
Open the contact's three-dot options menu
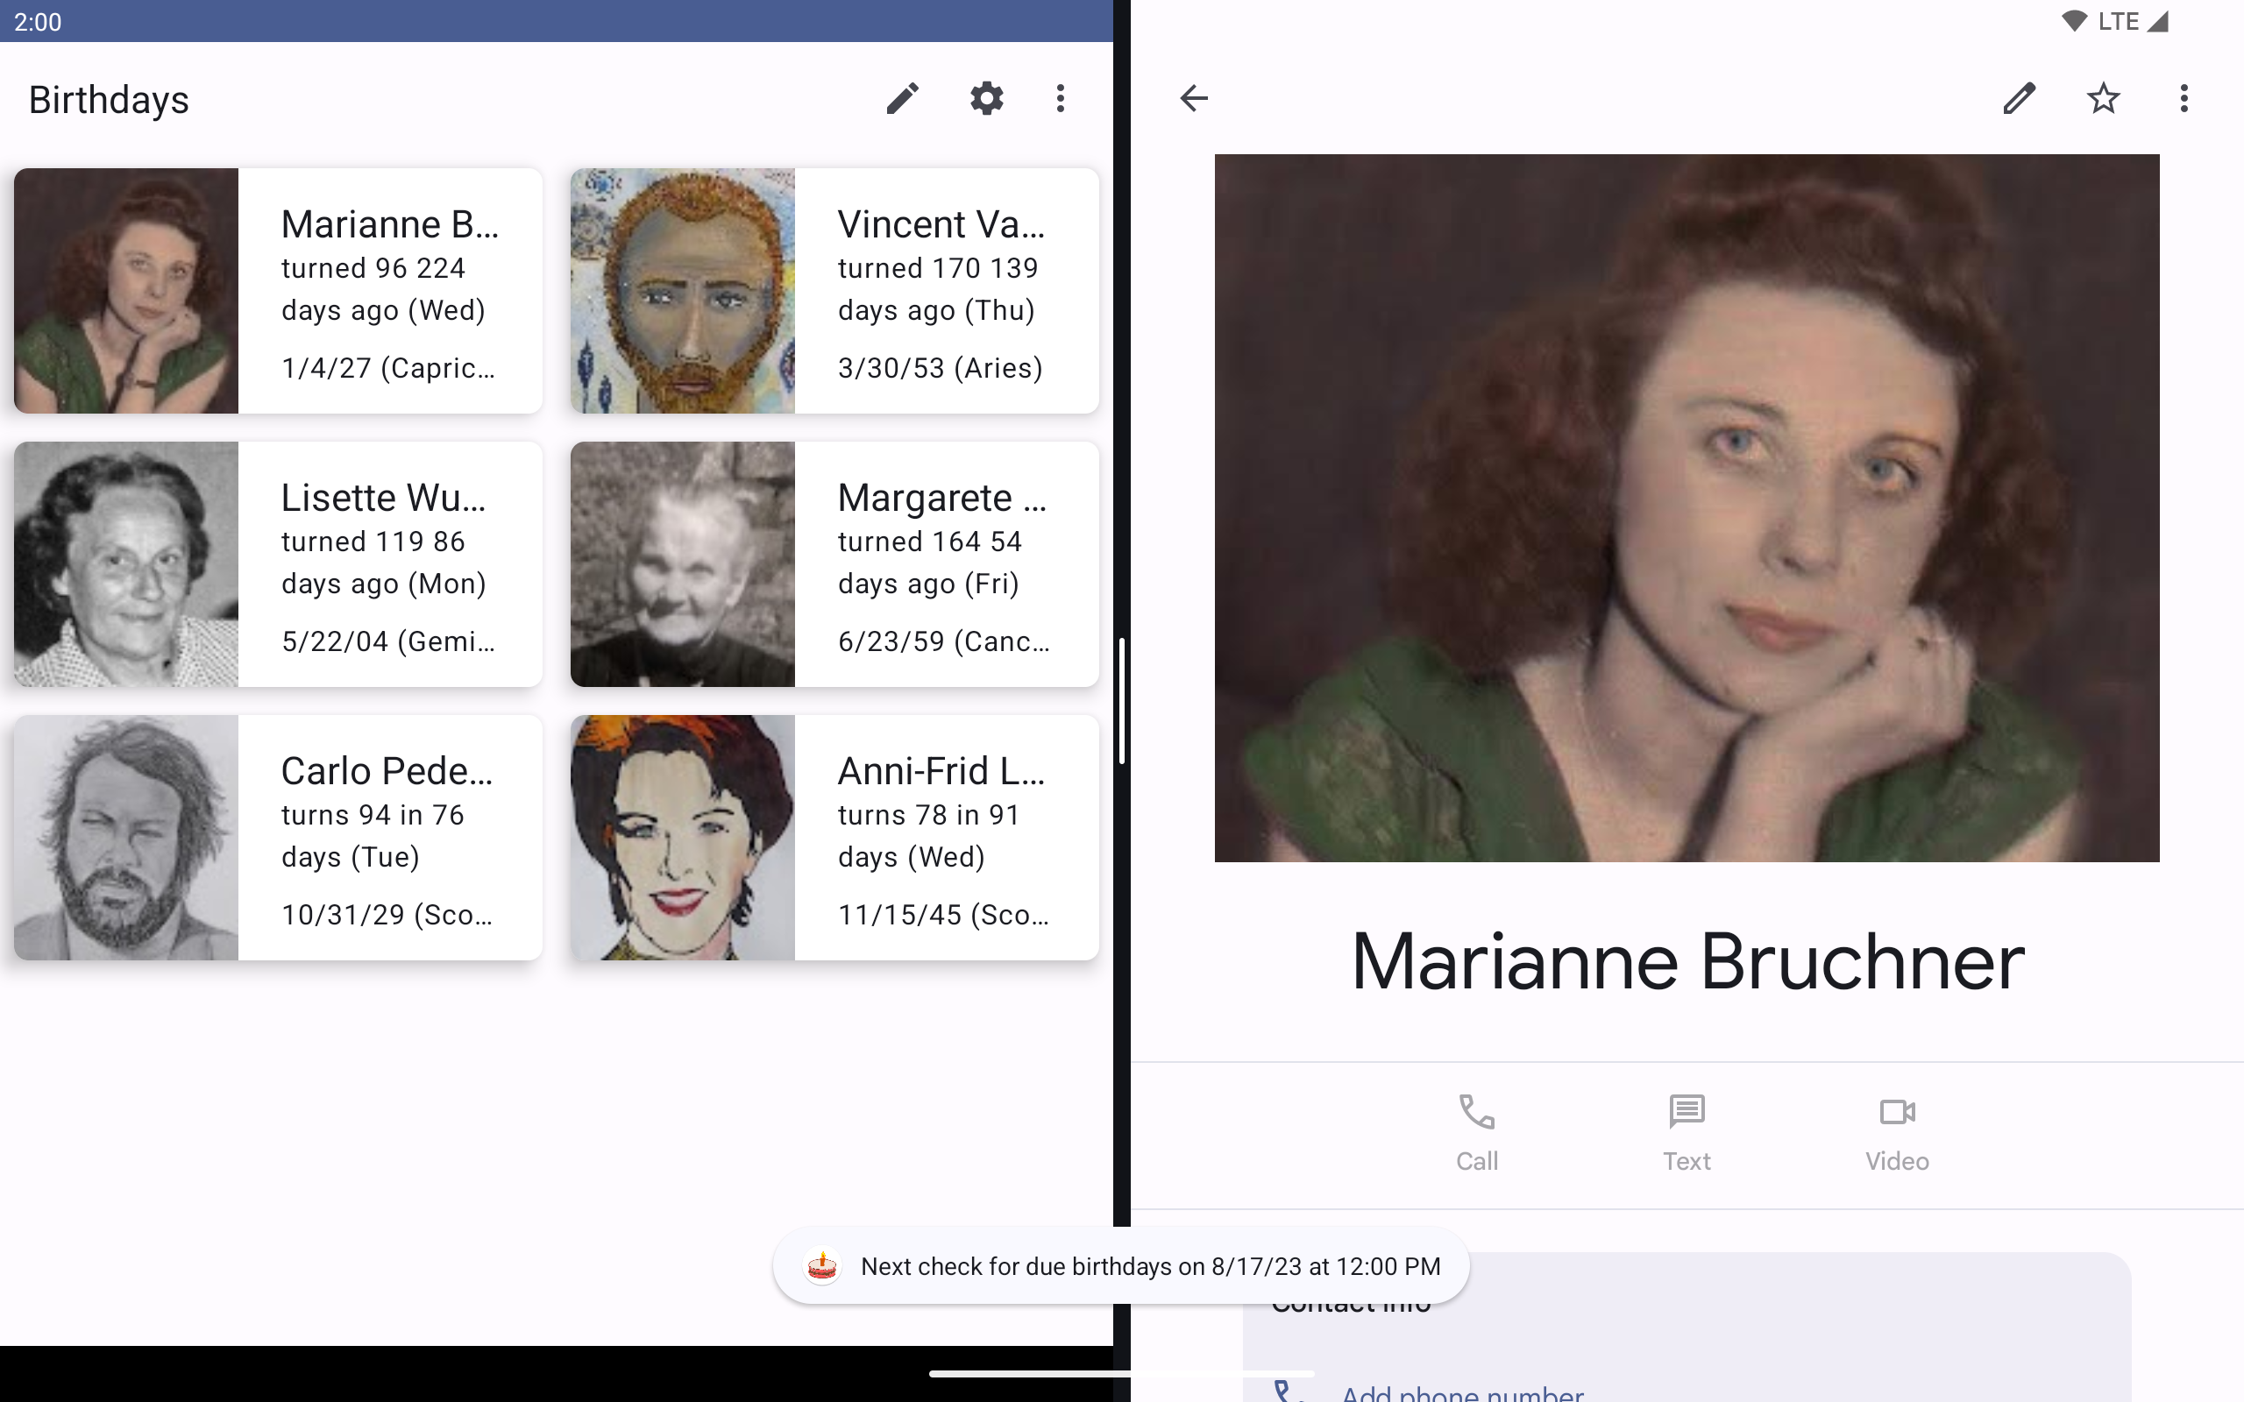point(2183,98)
